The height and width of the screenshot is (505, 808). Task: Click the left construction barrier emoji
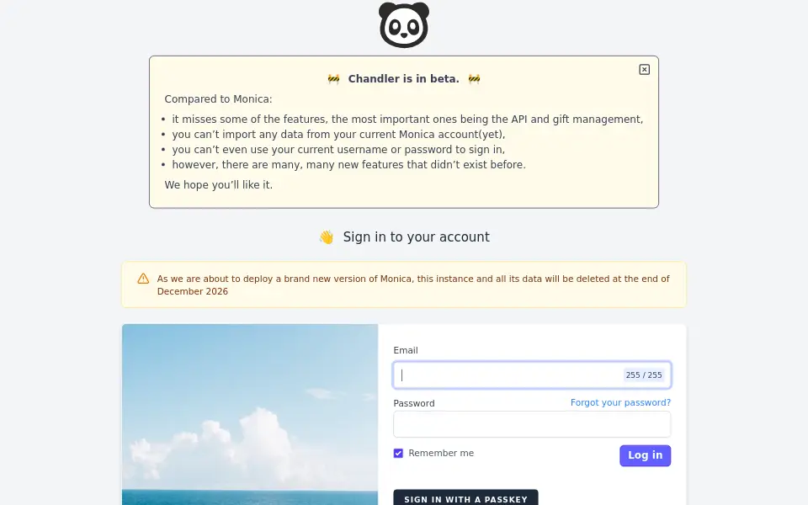pyautogui.click(x=333, y=79)
